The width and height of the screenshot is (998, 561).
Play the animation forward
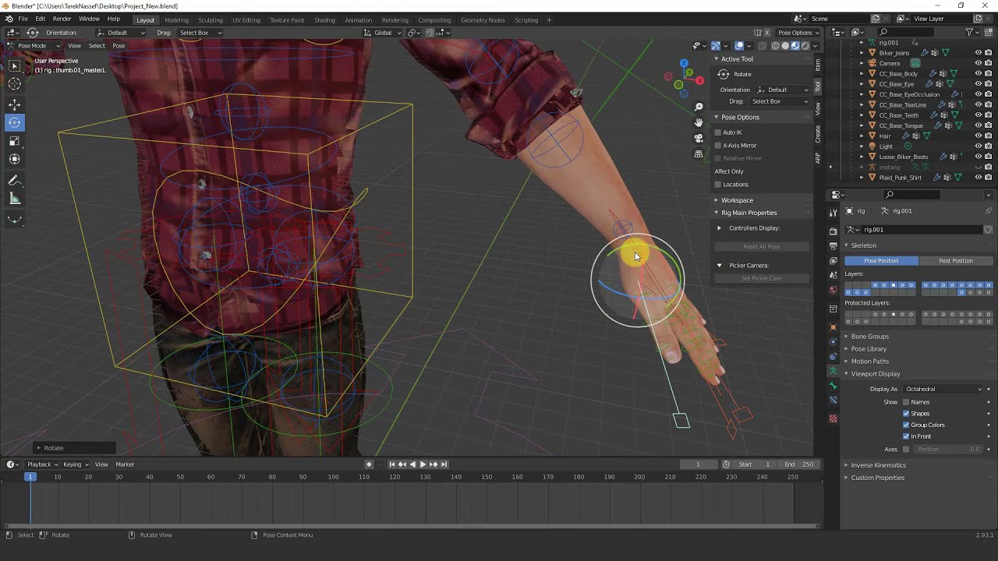coord(423,464)
